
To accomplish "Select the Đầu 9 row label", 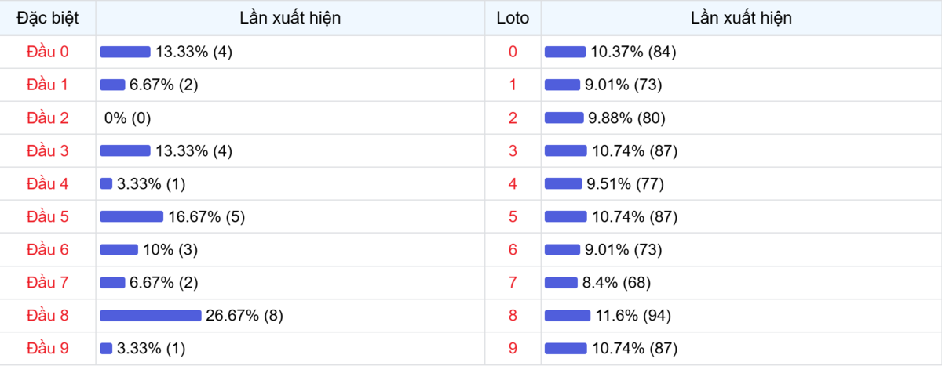I will (48, 348).
